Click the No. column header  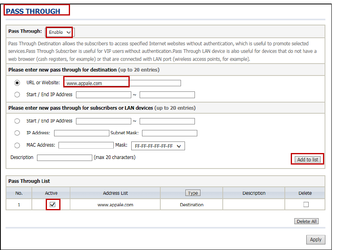point(19,193)
